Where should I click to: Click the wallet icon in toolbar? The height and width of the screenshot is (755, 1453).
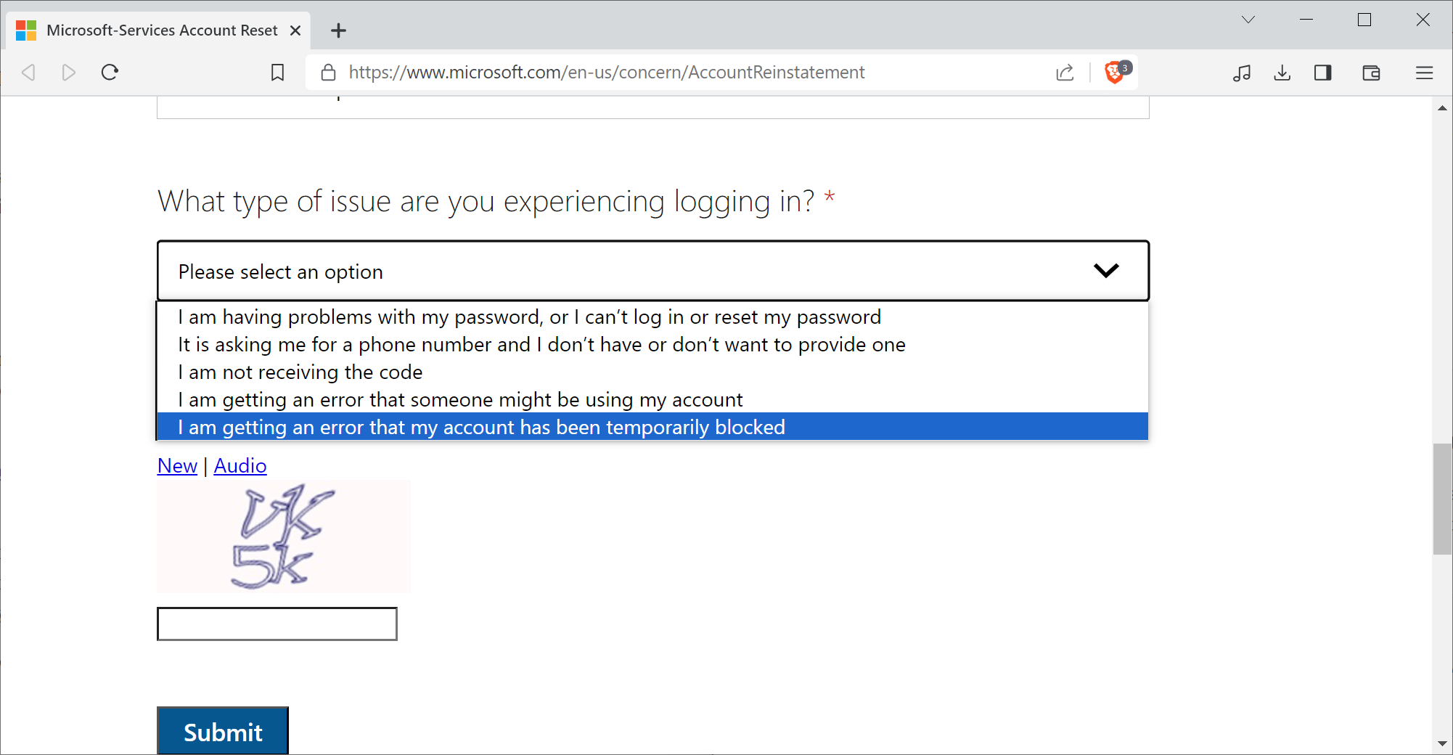(x=1371, y=73)
